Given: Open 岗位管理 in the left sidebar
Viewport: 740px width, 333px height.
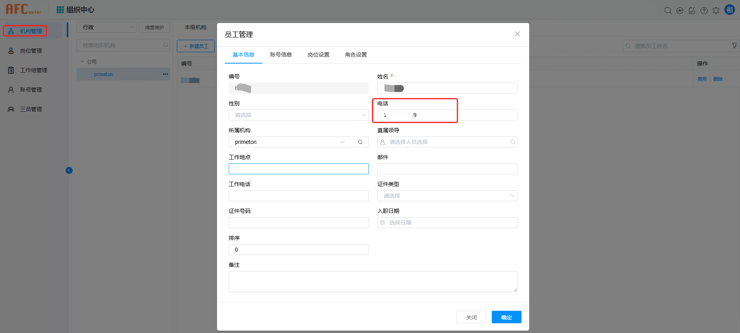Looking at the screenshot, I should point(31,51).
